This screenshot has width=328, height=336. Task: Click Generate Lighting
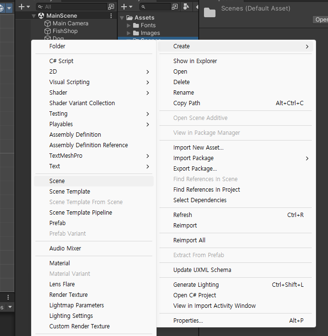236,284
